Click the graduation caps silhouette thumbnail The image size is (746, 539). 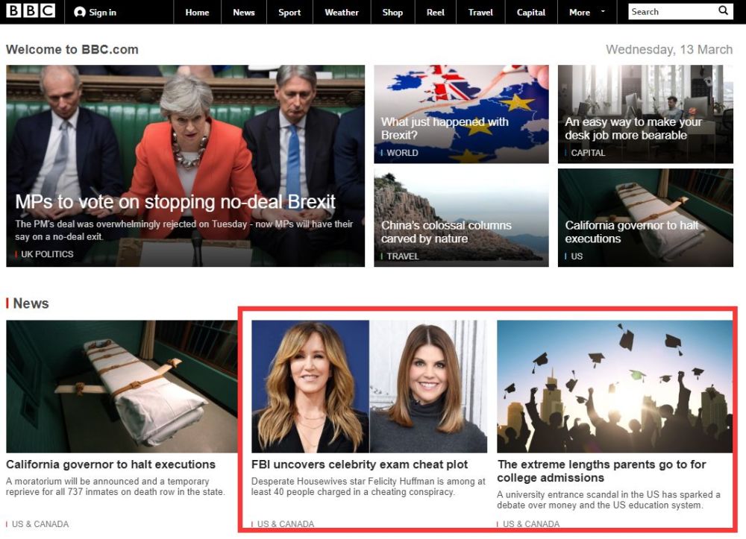(x=615, y=386)
